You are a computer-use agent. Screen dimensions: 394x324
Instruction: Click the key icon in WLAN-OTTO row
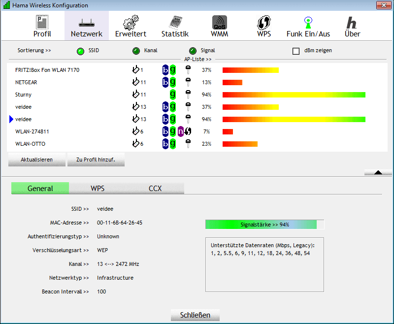pos(188,144)
